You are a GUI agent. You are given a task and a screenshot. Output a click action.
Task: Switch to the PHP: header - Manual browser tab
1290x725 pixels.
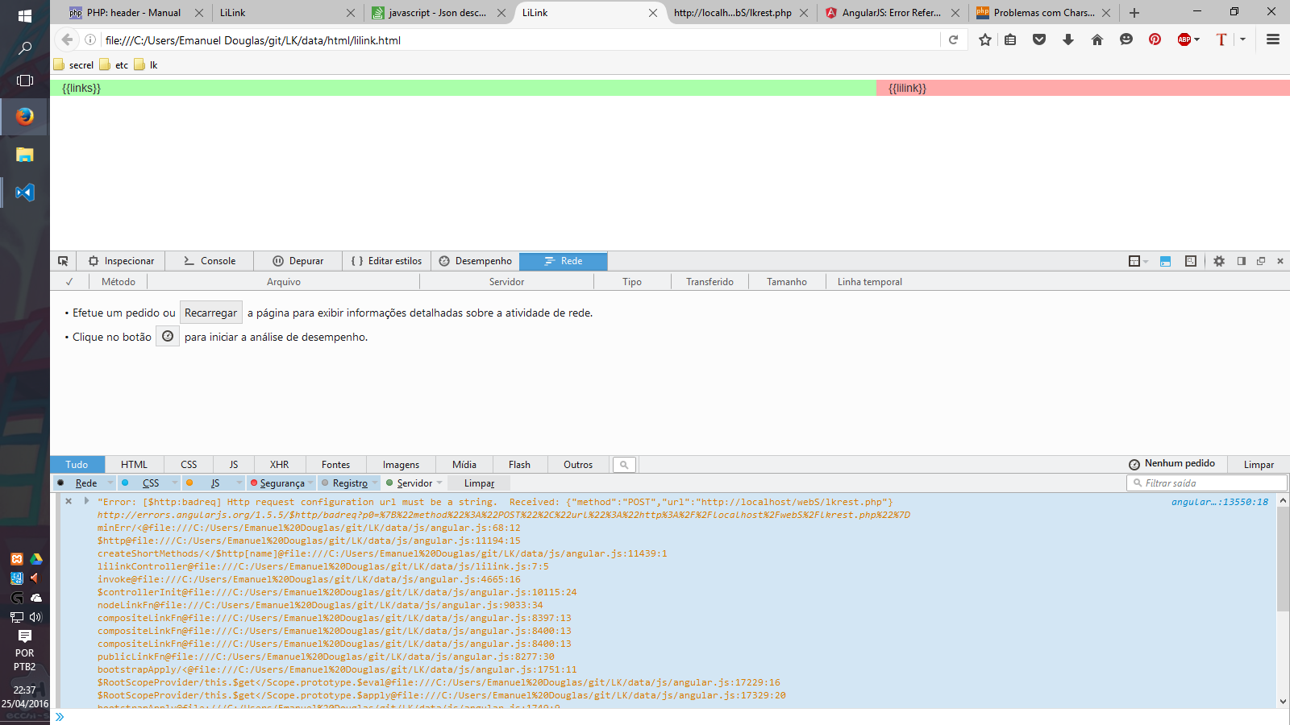click(x=135, y=13)
